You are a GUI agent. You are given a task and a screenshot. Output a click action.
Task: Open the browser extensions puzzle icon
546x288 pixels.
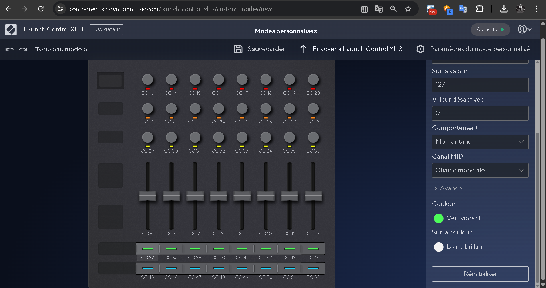tap(479, 9)
